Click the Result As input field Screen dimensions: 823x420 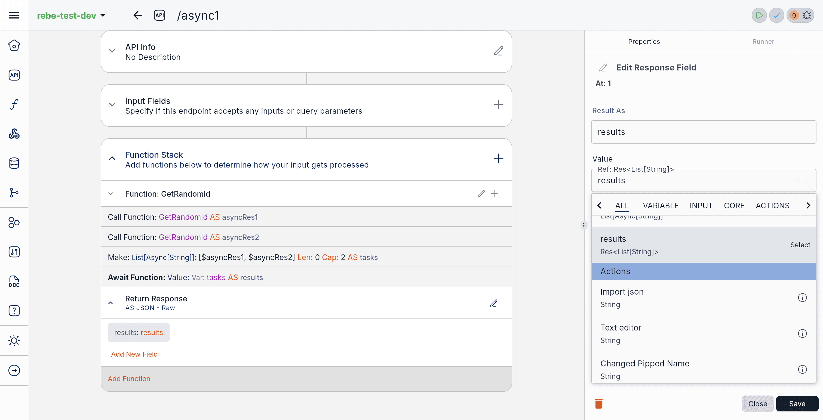tap(704, 132)
